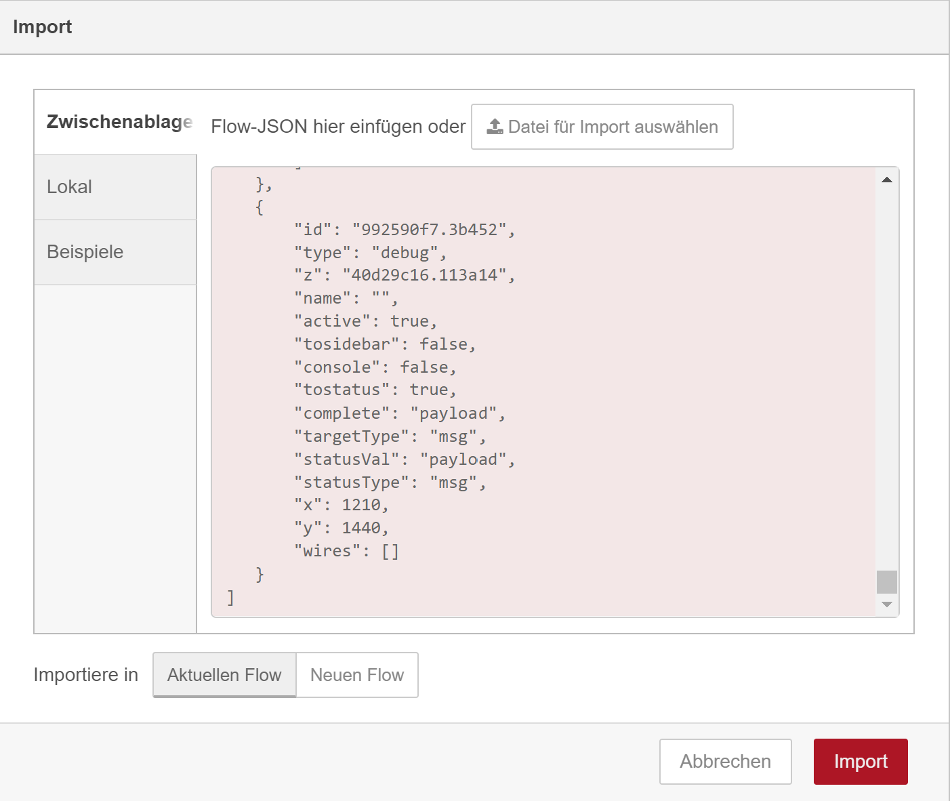Click the "x": 1210 line

click(342, 505)
